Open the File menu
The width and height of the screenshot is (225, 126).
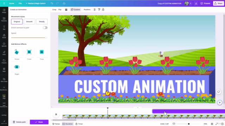(20, 3)
